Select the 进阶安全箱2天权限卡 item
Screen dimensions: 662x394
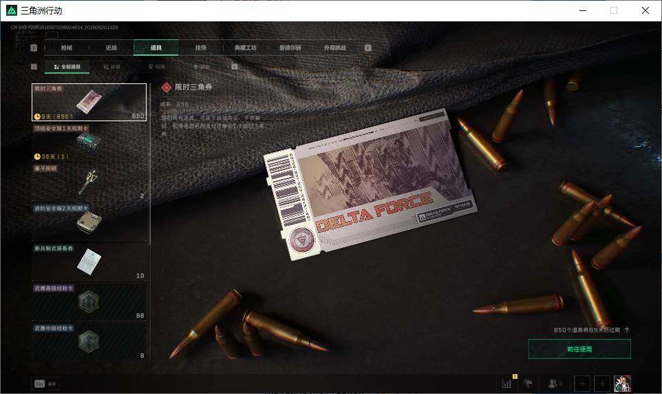[89, 222]
